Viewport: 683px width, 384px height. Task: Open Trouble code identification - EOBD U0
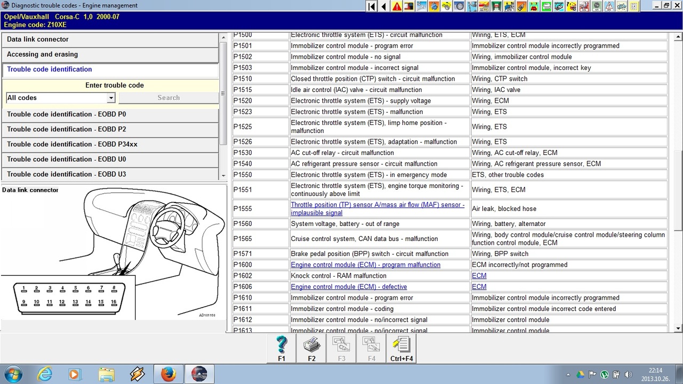pos(110,159)
